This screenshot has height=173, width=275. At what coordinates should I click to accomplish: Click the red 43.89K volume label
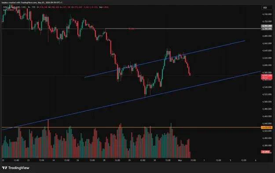pos(265,152)
